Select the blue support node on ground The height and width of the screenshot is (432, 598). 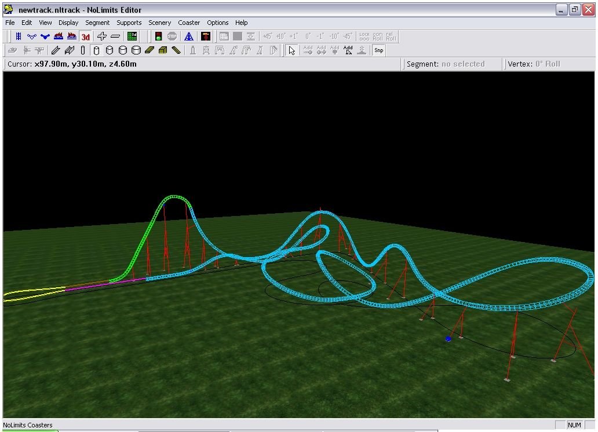tap(448, 339)
